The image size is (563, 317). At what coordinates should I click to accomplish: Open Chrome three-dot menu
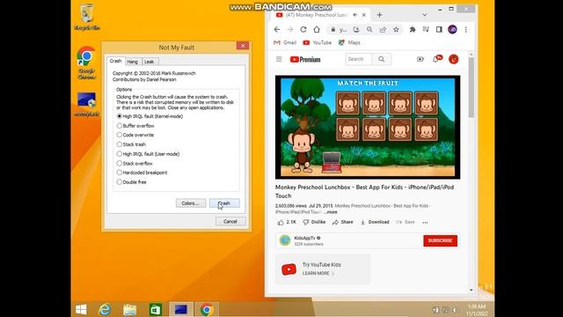tap(465, 29)
